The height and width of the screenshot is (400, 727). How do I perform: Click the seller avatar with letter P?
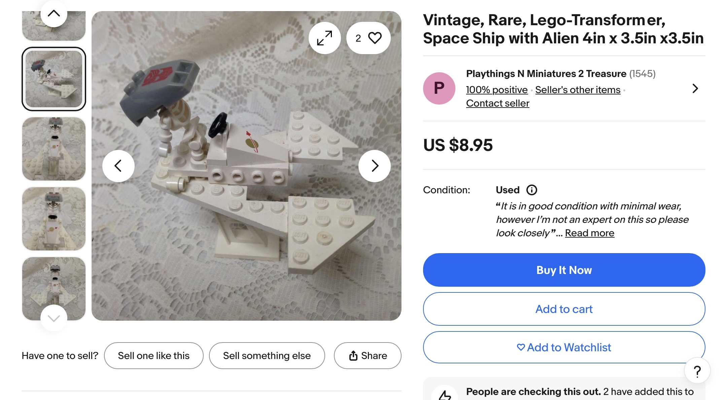pyautogui.click(x=439, y=88)
